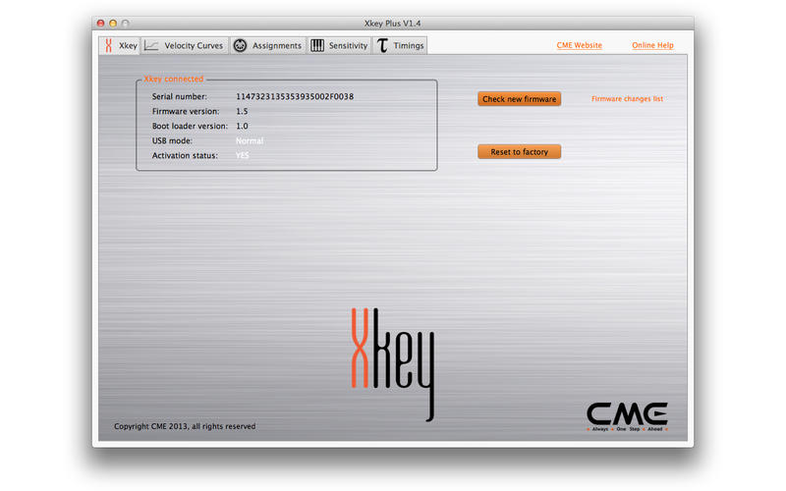
Task: Click boot loader version value 1.0
Action: click(x=242, y=126)
